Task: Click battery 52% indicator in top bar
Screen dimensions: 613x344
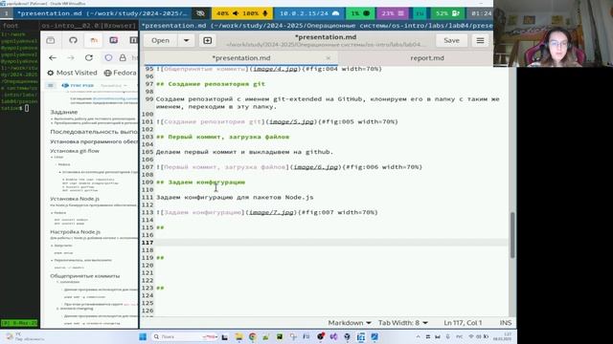Action: (x=447, y=13)
